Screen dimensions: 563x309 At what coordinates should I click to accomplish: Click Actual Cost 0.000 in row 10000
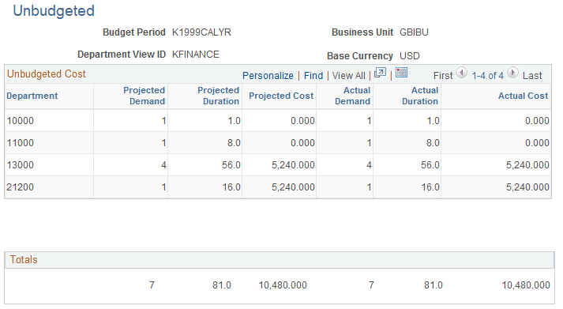coord(537,121)
